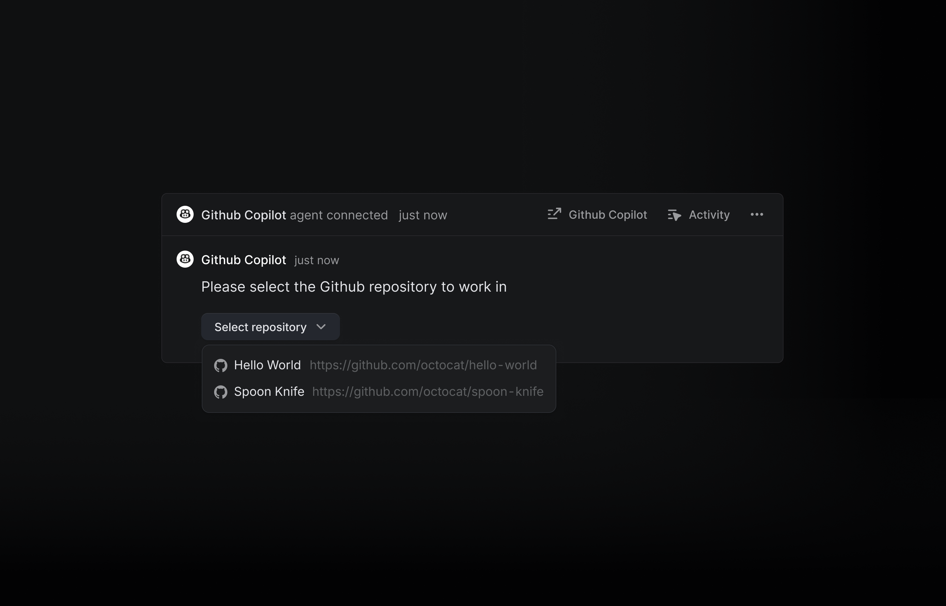Click the GitHub octocat icon next to Hello World
This screenshot has width=946, height=606.
221,365
